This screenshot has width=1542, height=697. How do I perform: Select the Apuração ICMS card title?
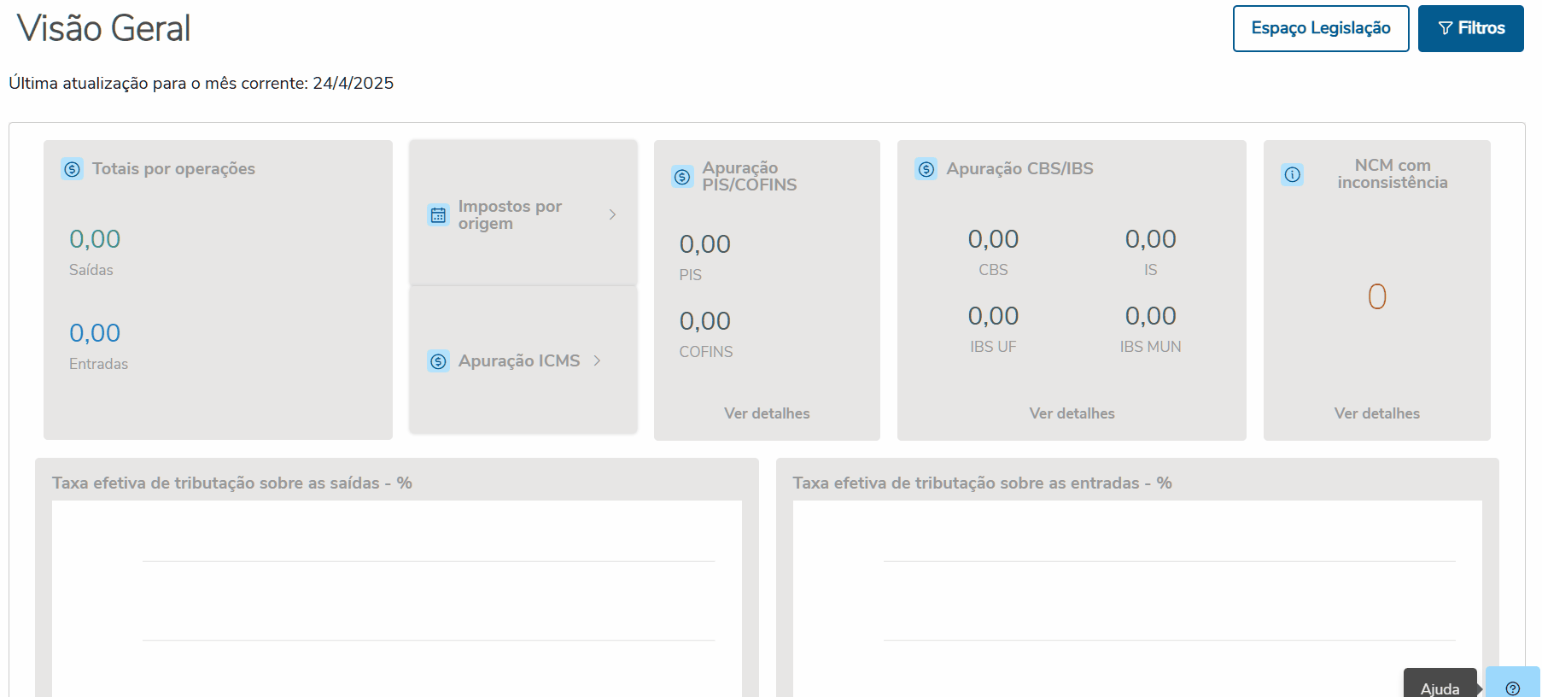(519, 361)
